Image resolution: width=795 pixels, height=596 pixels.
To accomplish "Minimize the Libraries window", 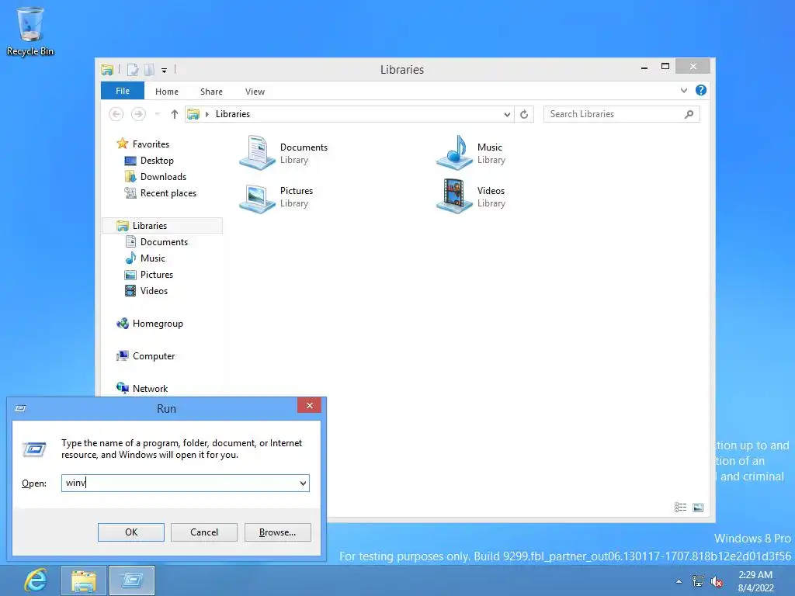I will (644, 67).
